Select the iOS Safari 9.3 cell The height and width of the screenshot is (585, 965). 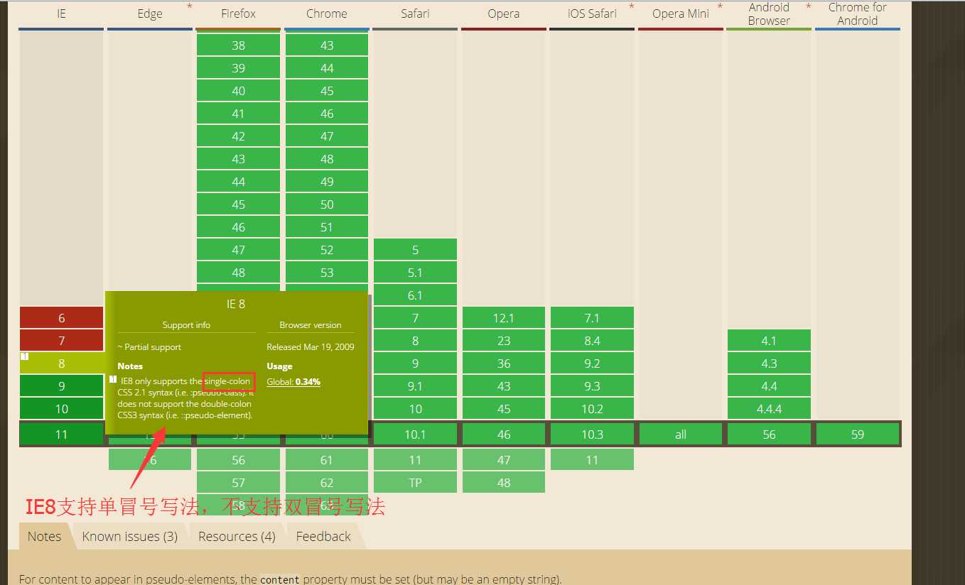pos(592,386)
